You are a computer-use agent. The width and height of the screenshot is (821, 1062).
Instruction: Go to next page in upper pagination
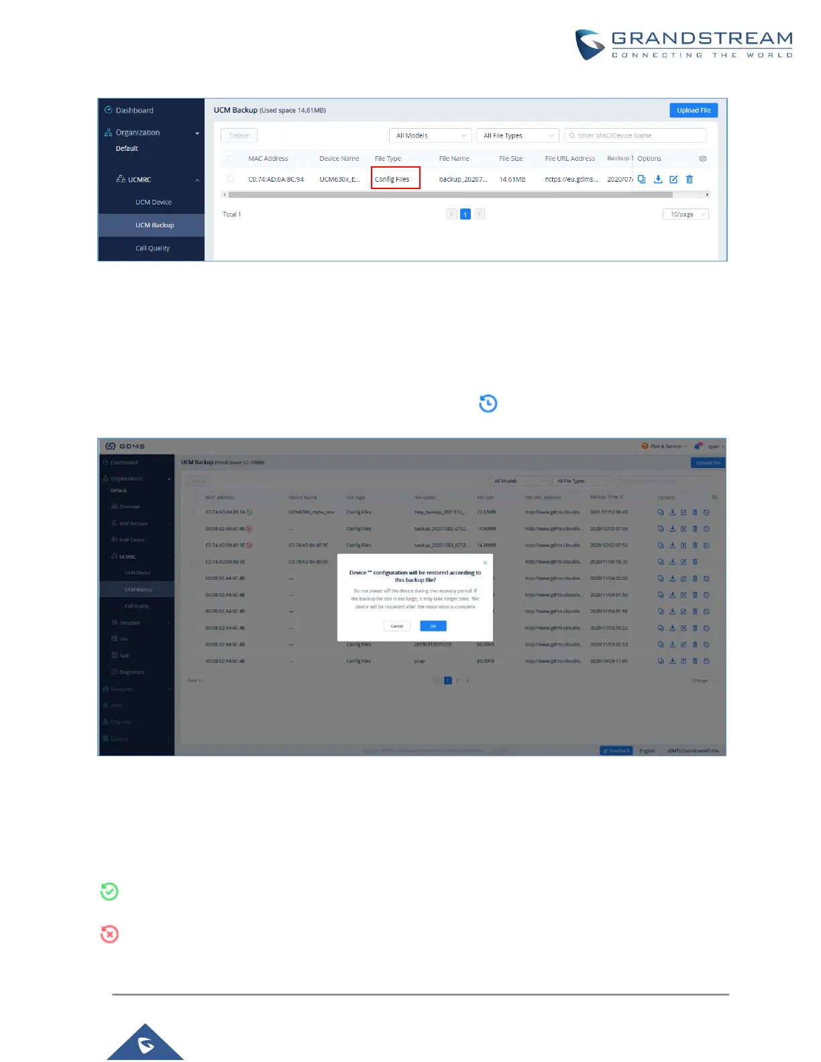480,215
